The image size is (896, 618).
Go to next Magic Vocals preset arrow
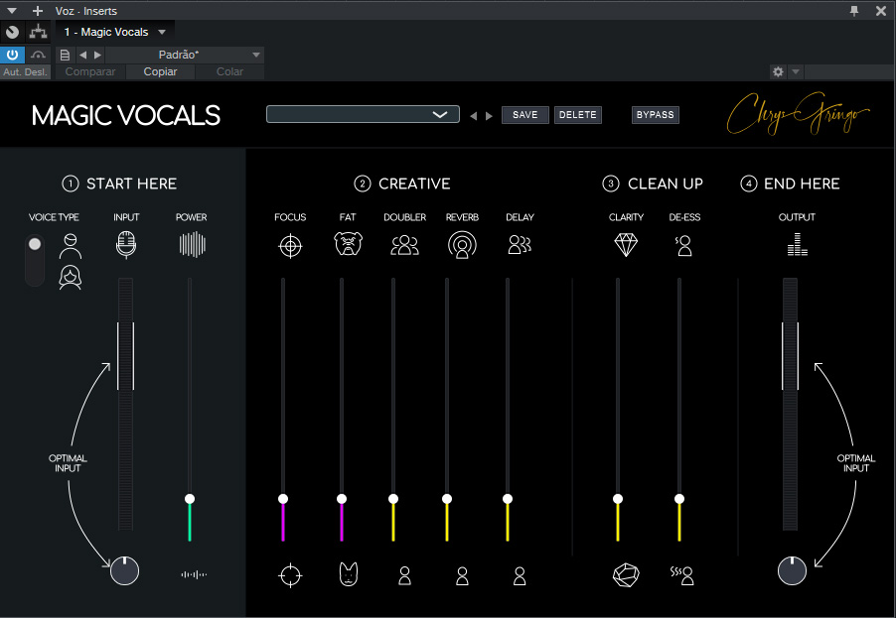click(x=489, y=116)
